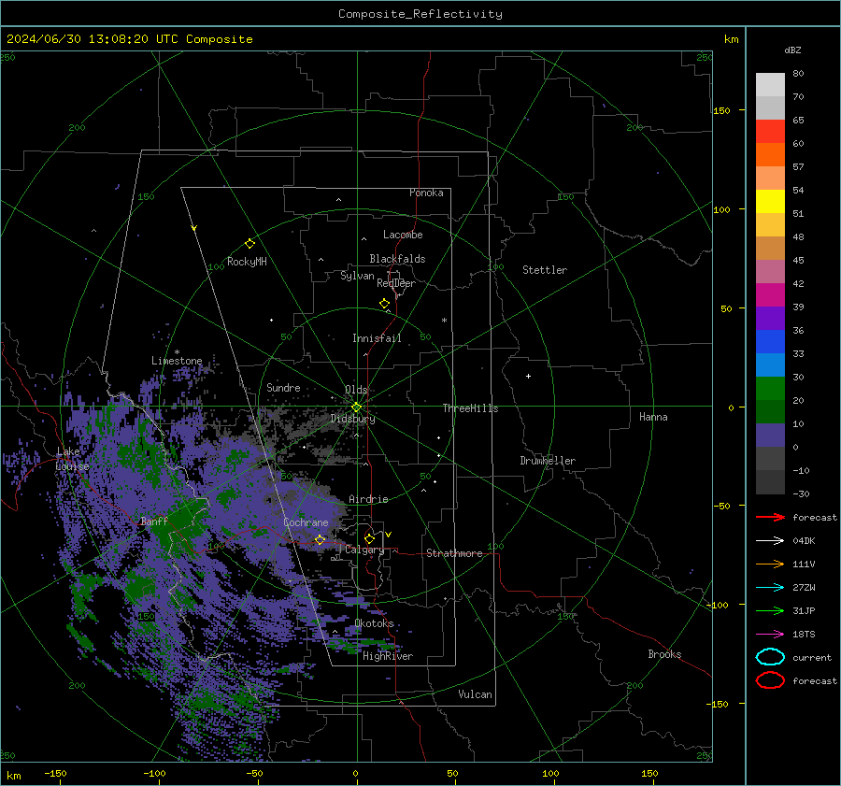Click the RedDeer city label
The image size is (841, 786).
tap(396, 283)
